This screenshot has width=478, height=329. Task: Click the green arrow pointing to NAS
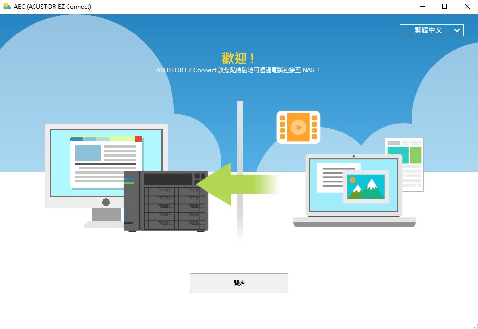tap(238, 184)
